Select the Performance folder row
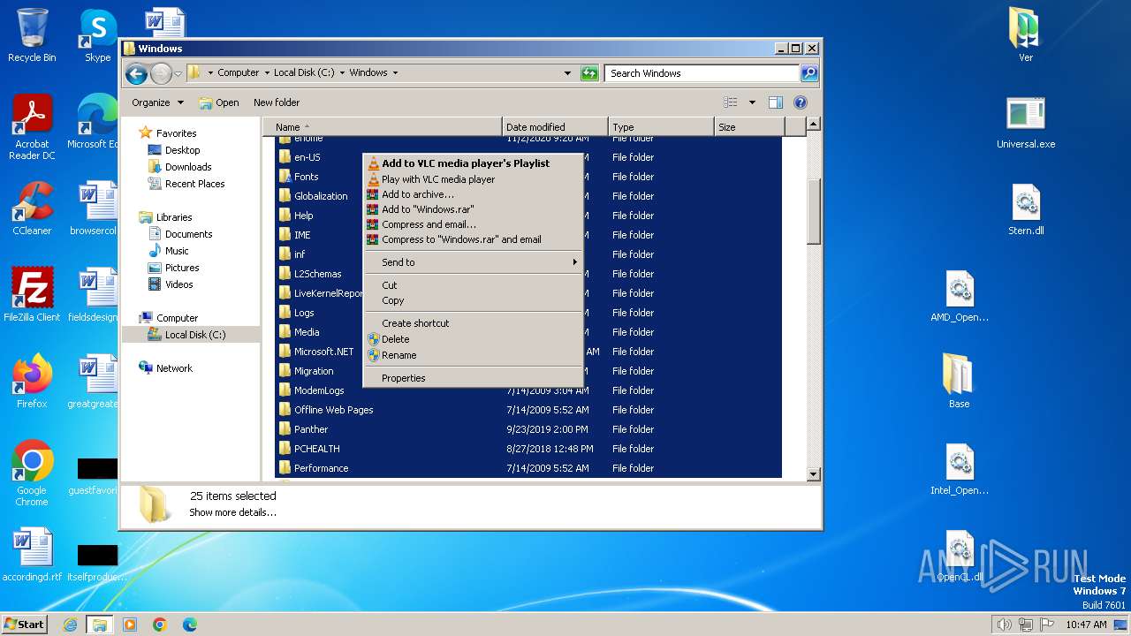The image size is (1131, 636). (528, 468)
